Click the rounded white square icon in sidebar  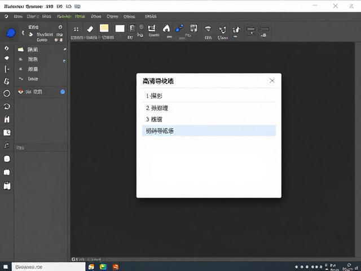tap(7, 159)
